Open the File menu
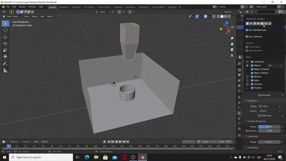 point(8,7)
